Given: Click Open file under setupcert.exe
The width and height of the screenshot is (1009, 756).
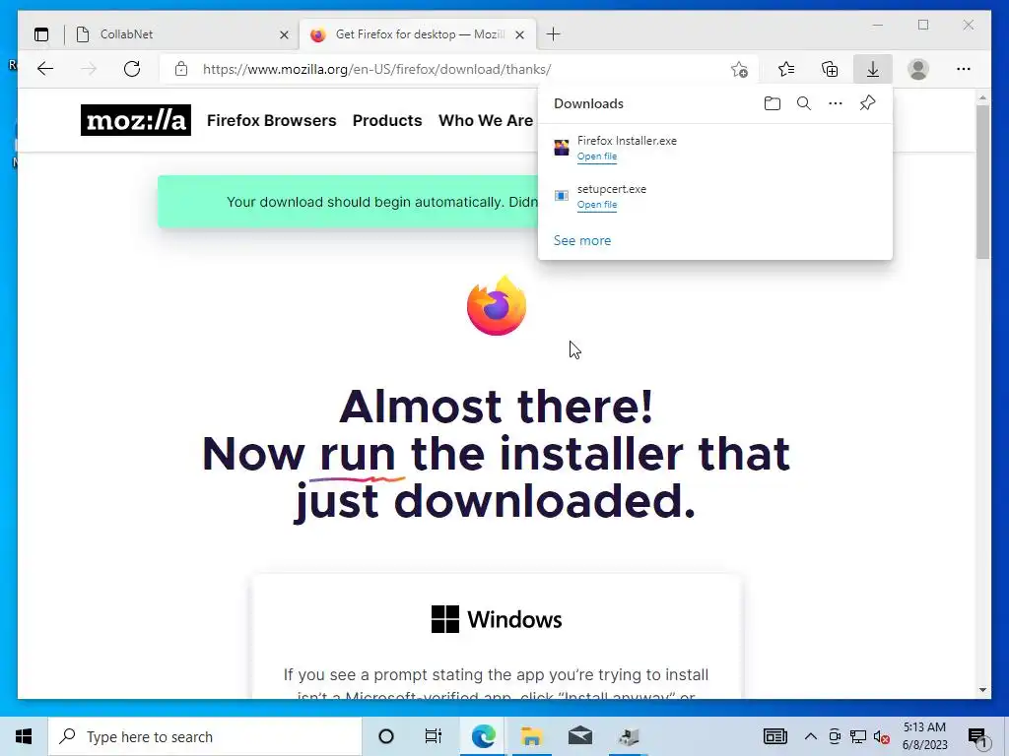Looking at the screenshot, I should coord(596,205).
